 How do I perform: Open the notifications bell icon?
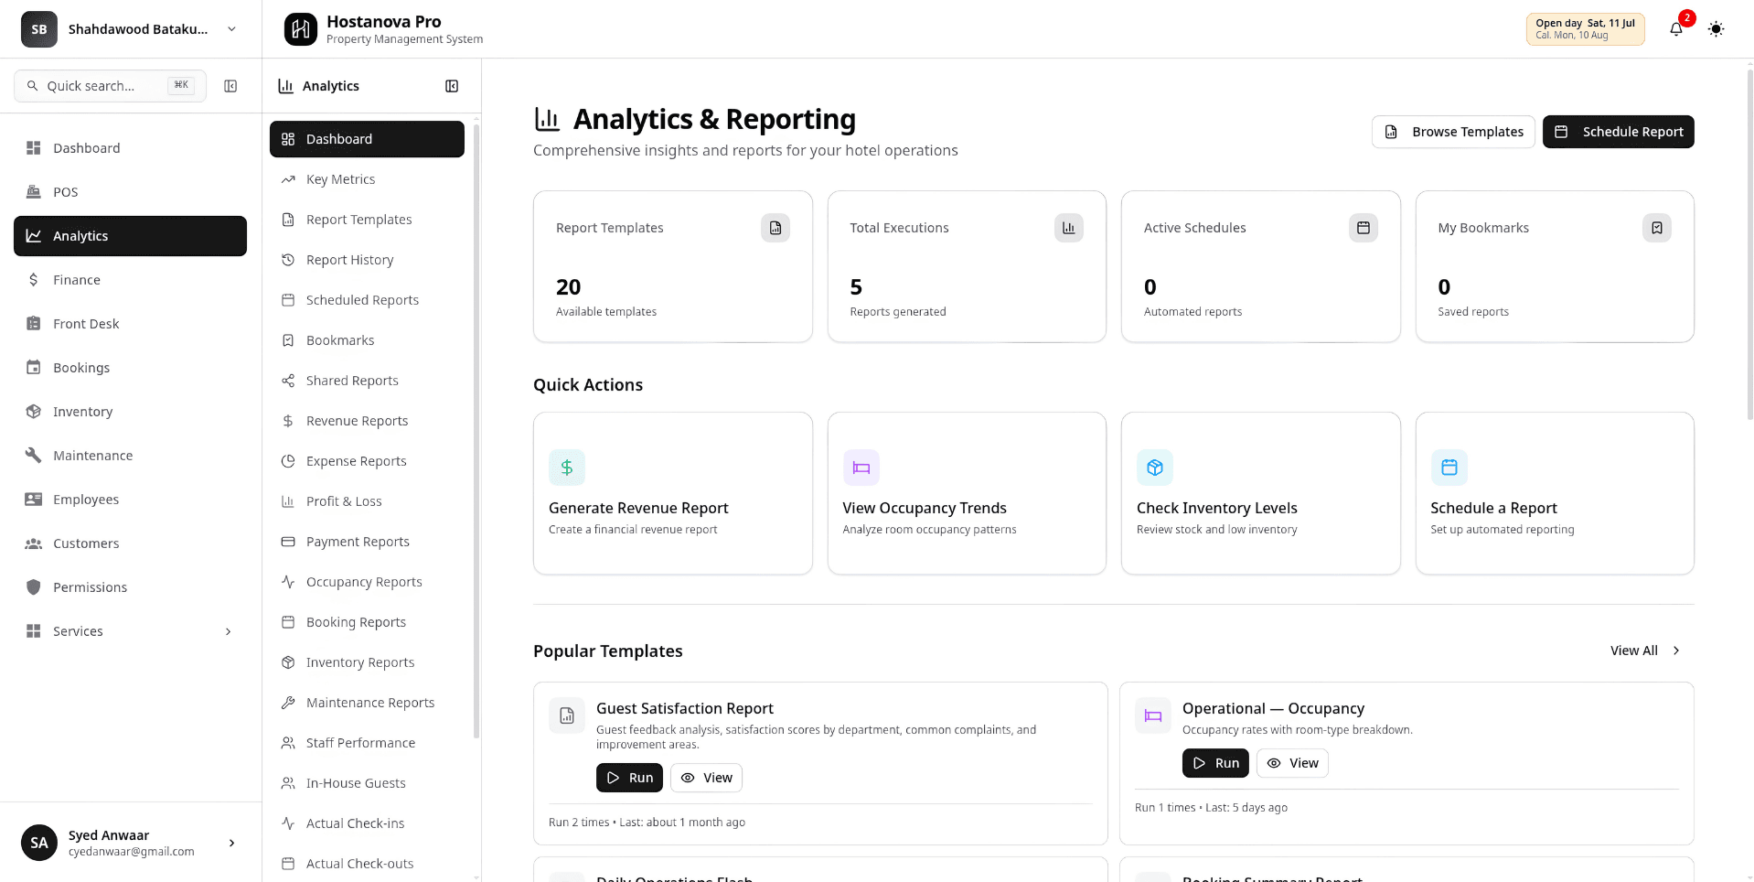point(1675,29)
